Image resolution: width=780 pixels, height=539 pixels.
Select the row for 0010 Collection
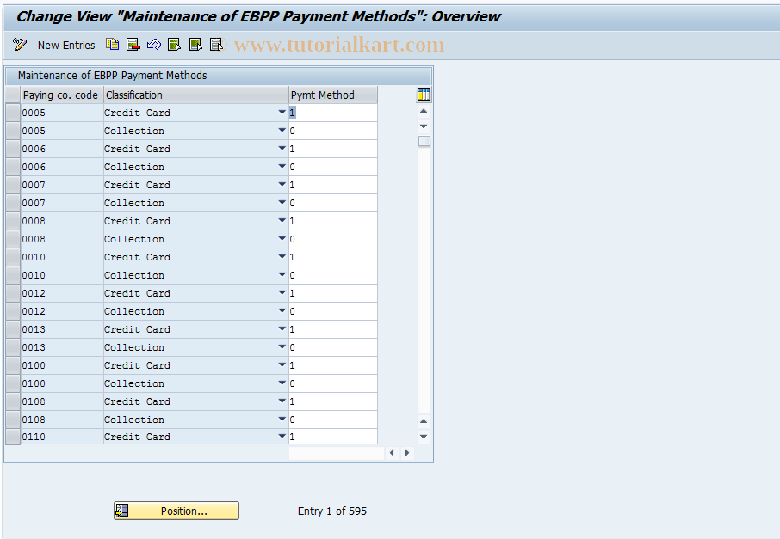click(13, 275)
